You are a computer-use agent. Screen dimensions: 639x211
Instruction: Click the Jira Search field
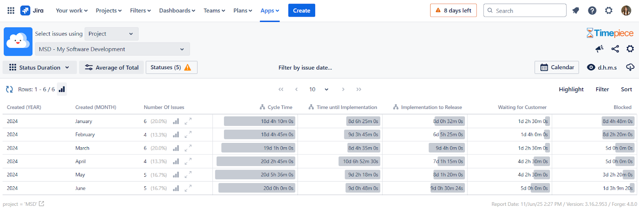pyautogui.click(x=525, y=10)
